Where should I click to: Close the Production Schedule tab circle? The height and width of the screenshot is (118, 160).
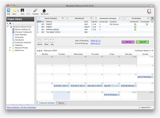120,18
